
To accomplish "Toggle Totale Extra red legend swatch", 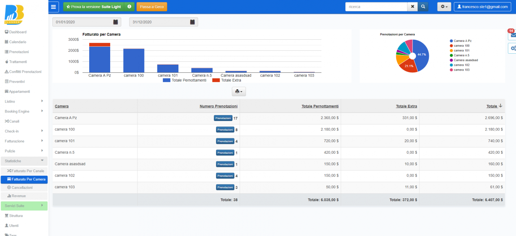I will point(216,80).
